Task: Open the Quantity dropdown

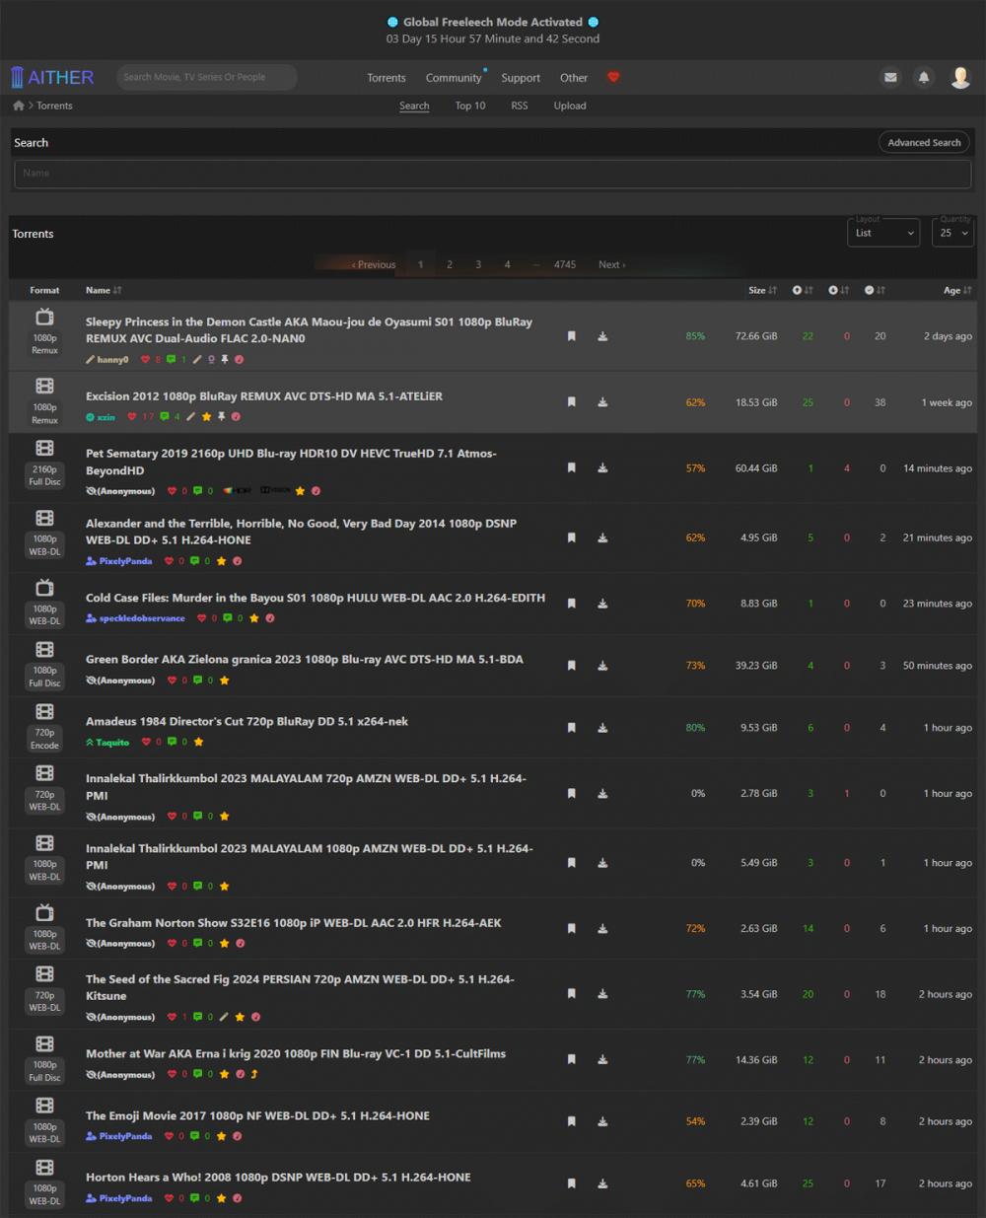Action: pyautogui.click(x=952, y=234)
